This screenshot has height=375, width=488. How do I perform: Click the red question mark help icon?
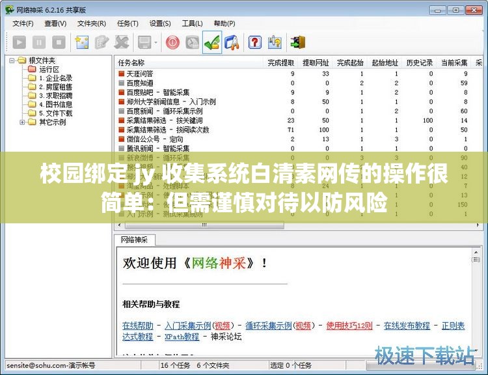pyautogui.click(x=255, y=42)
